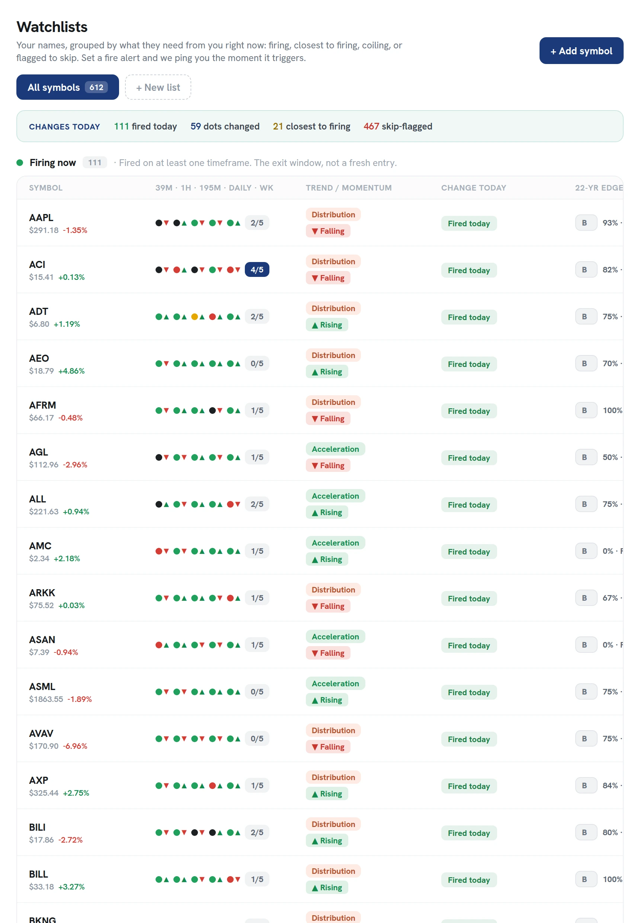Click the AVAV 0/5 score badge
This screenshot has width=640, height=923.
257,738
